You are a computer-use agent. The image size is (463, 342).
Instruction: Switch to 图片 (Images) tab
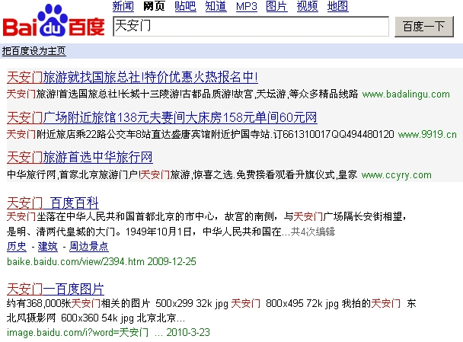point(276,6)
